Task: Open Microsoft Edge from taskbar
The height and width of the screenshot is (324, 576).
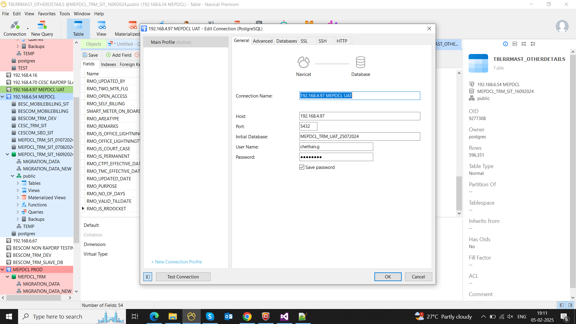Action: click(154, 316)
